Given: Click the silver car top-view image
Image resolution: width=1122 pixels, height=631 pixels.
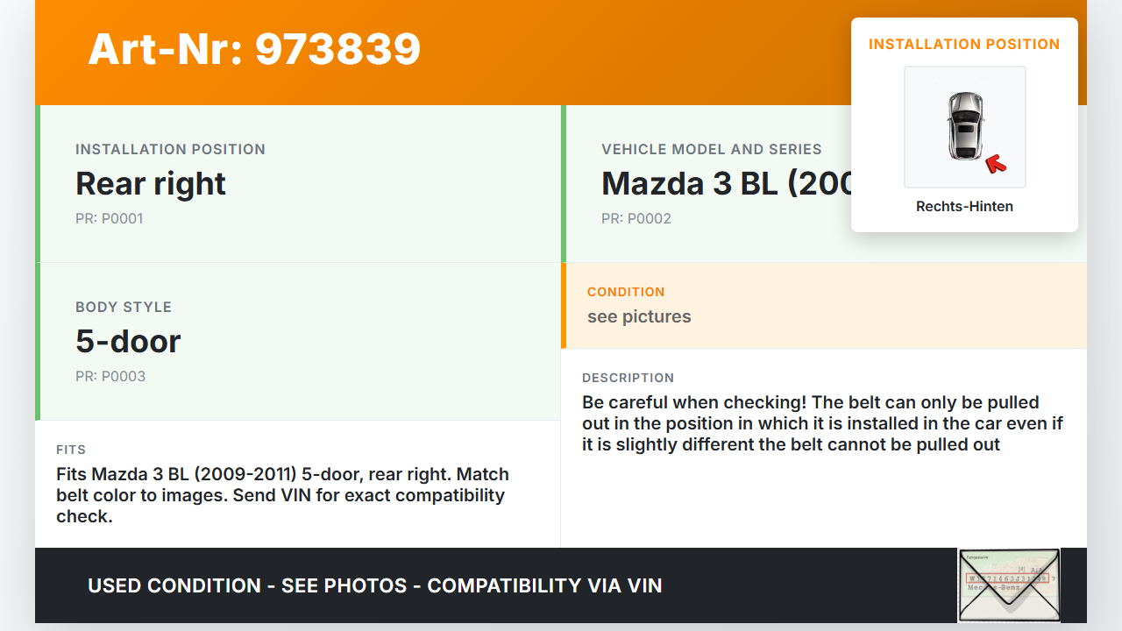Looking at the screenshot, I should point(964,126).
